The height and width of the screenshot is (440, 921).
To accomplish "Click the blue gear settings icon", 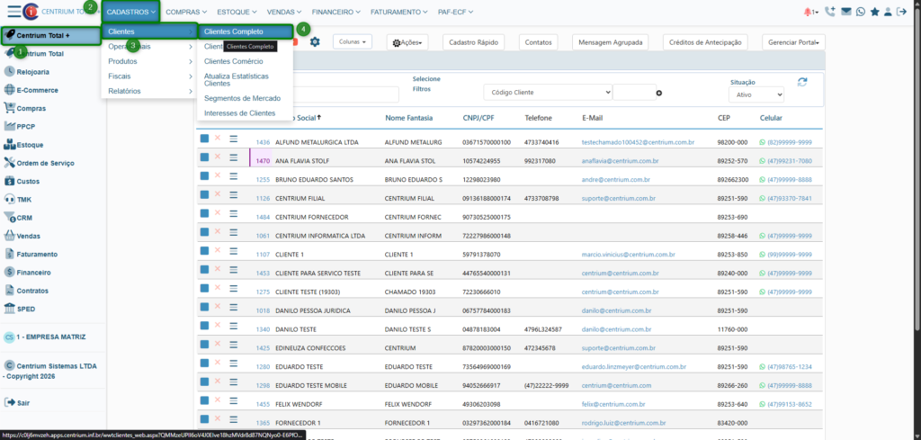I will coord(315,41).
